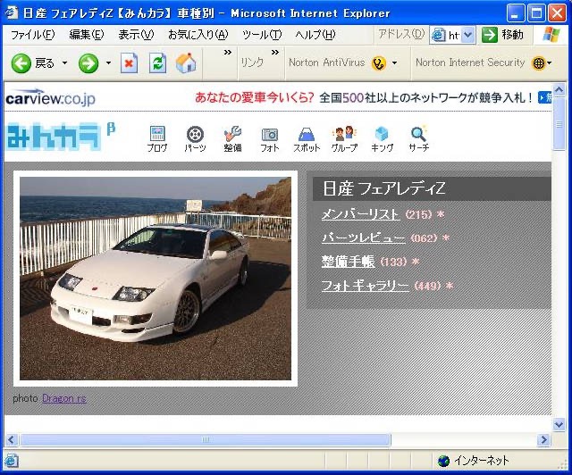Click the (215) member count text
The width and height of the screenshot is (572, 475).
pyautogui.click(x=419, y=214)
